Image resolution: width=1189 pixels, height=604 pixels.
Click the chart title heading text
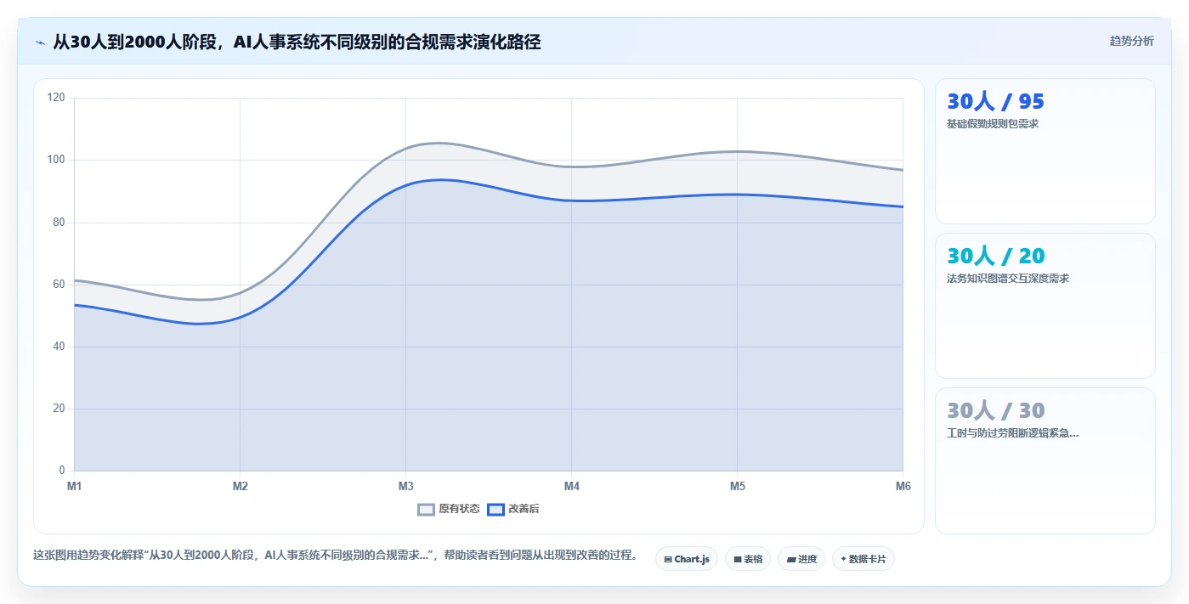click(x=297, y=42)
